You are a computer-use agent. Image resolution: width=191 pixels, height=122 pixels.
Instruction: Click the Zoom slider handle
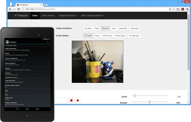(x=135, y=96)
